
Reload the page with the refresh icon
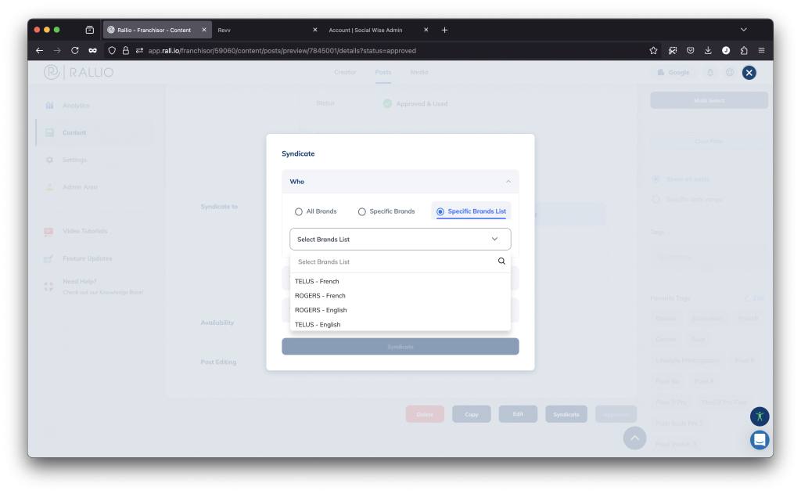point(75,51)
